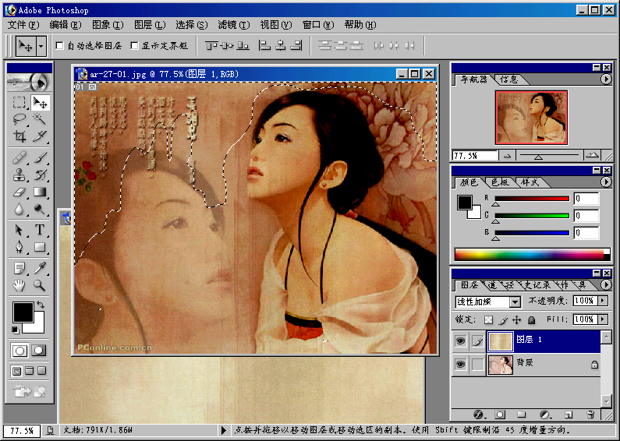Select the Eraser tool
The height and width of the screenshot is (441, 620).
[19, 192]
